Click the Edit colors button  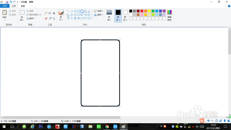pyautogui.click(x=169, y=16)
